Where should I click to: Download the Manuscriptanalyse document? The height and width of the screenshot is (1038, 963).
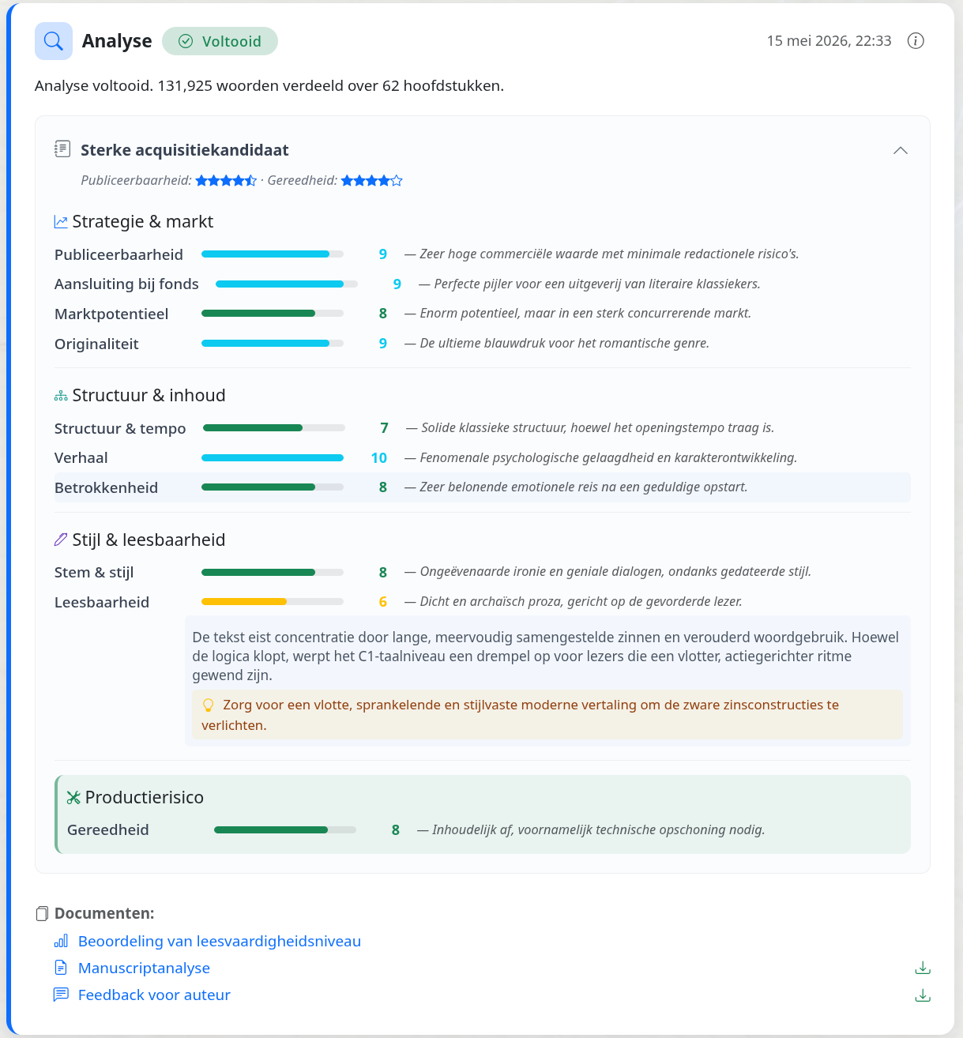click(x=923, y=968)
